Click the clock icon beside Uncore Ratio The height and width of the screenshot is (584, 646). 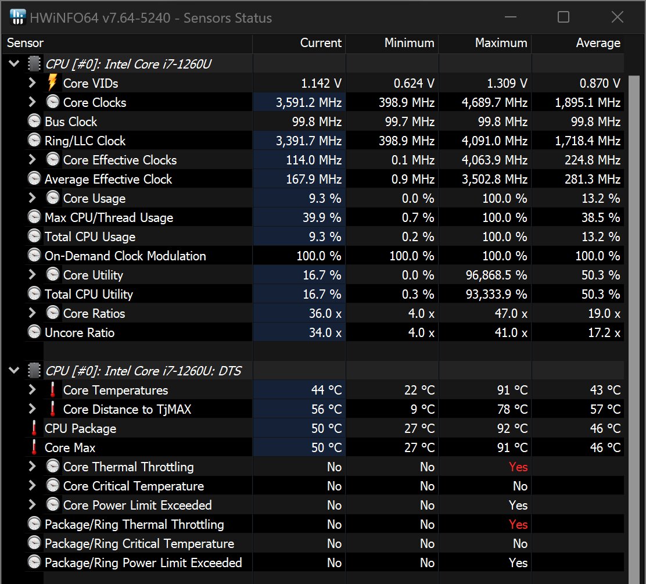34,332
